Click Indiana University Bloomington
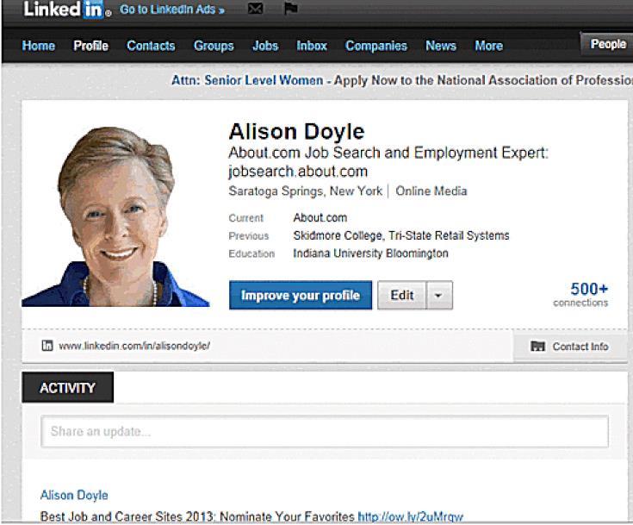The image size is (633, 525). 370,253
